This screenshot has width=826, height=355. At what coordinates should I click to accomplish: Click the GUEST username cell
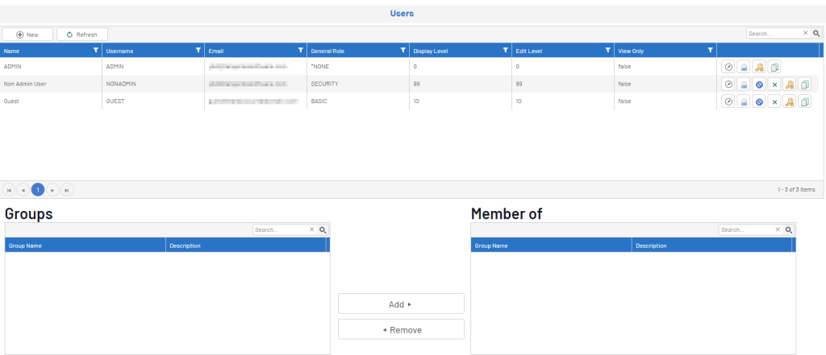pyautogui.click(x=153, y=101)
